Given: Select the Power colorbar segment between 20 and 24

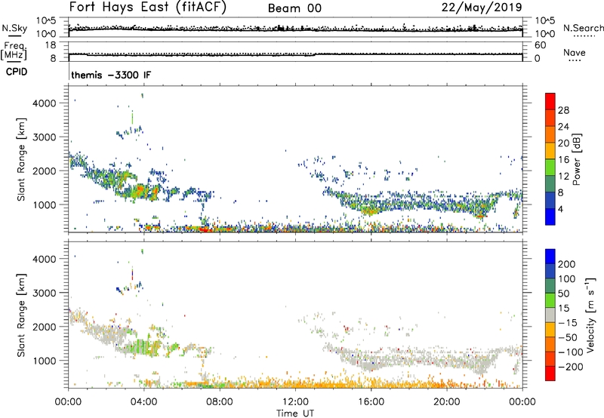Looking at the screenshot, I should point(550,135).
